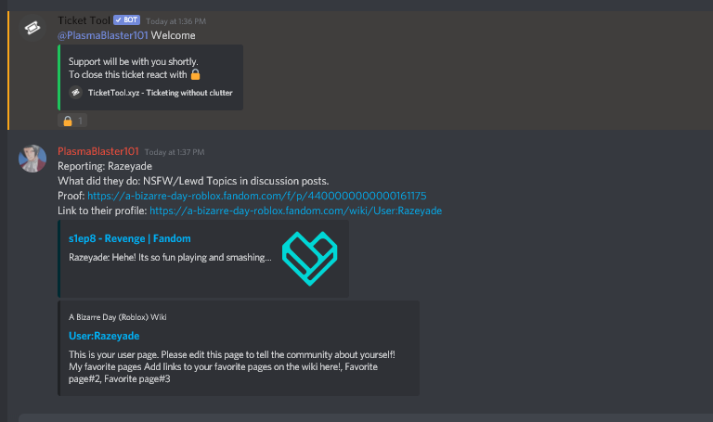Image resolution: width=713 pixels, height=422 pixels.
Task: Open the User:Razeyade profile URL link
Action: (x=289, y=211)
